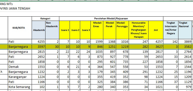The image size is (193, 91).
Task: Select the cell containing 1599
Action: pyautogui.click(x=97, y=42)
